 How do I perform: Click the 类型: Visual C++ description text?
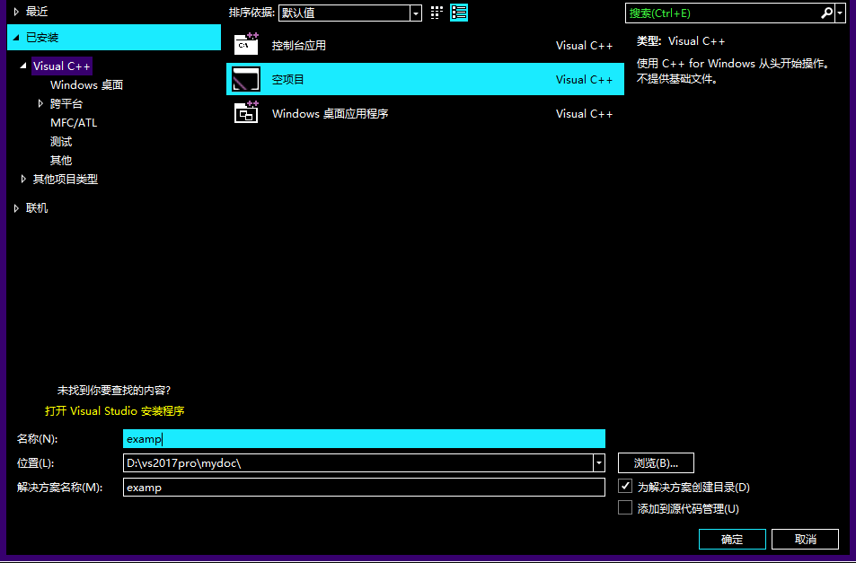[x=681, y=41]
